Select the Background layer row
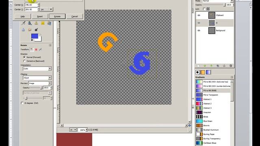260x146 pixels. click(215, 30)
